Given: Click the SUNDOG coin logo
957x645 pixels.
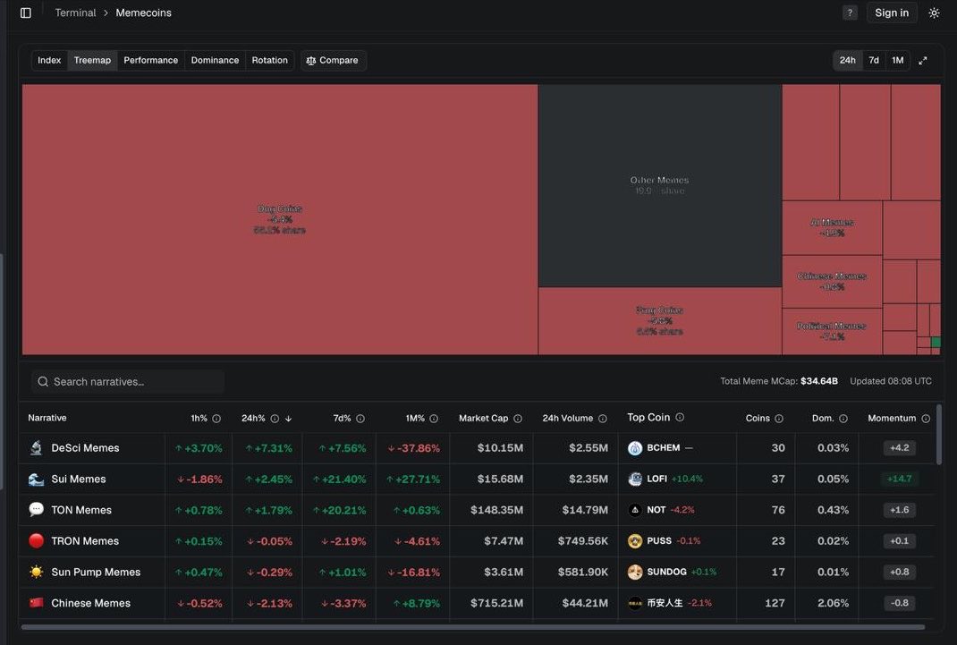Looking at the screenshot, I should (635, 572).
